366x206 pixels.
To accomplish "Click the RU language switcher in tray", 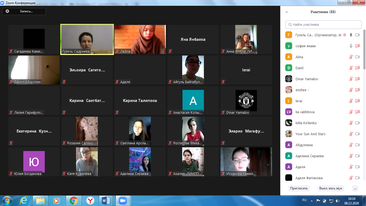I will click(304, 200).
